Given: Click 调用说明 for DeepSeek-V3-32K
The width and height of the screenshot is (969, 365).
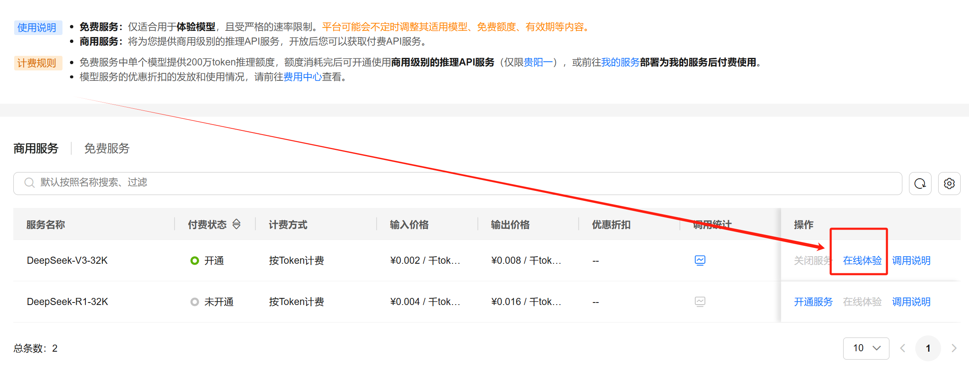Looking at the screenshot, I should point(911,260).
